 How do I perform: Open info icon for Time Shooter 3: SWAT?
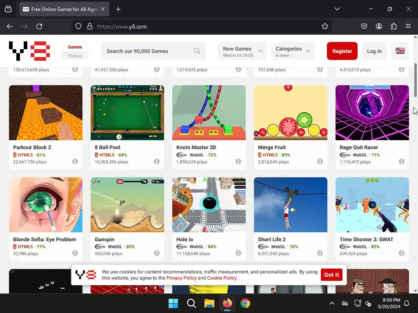coord(402,253)
